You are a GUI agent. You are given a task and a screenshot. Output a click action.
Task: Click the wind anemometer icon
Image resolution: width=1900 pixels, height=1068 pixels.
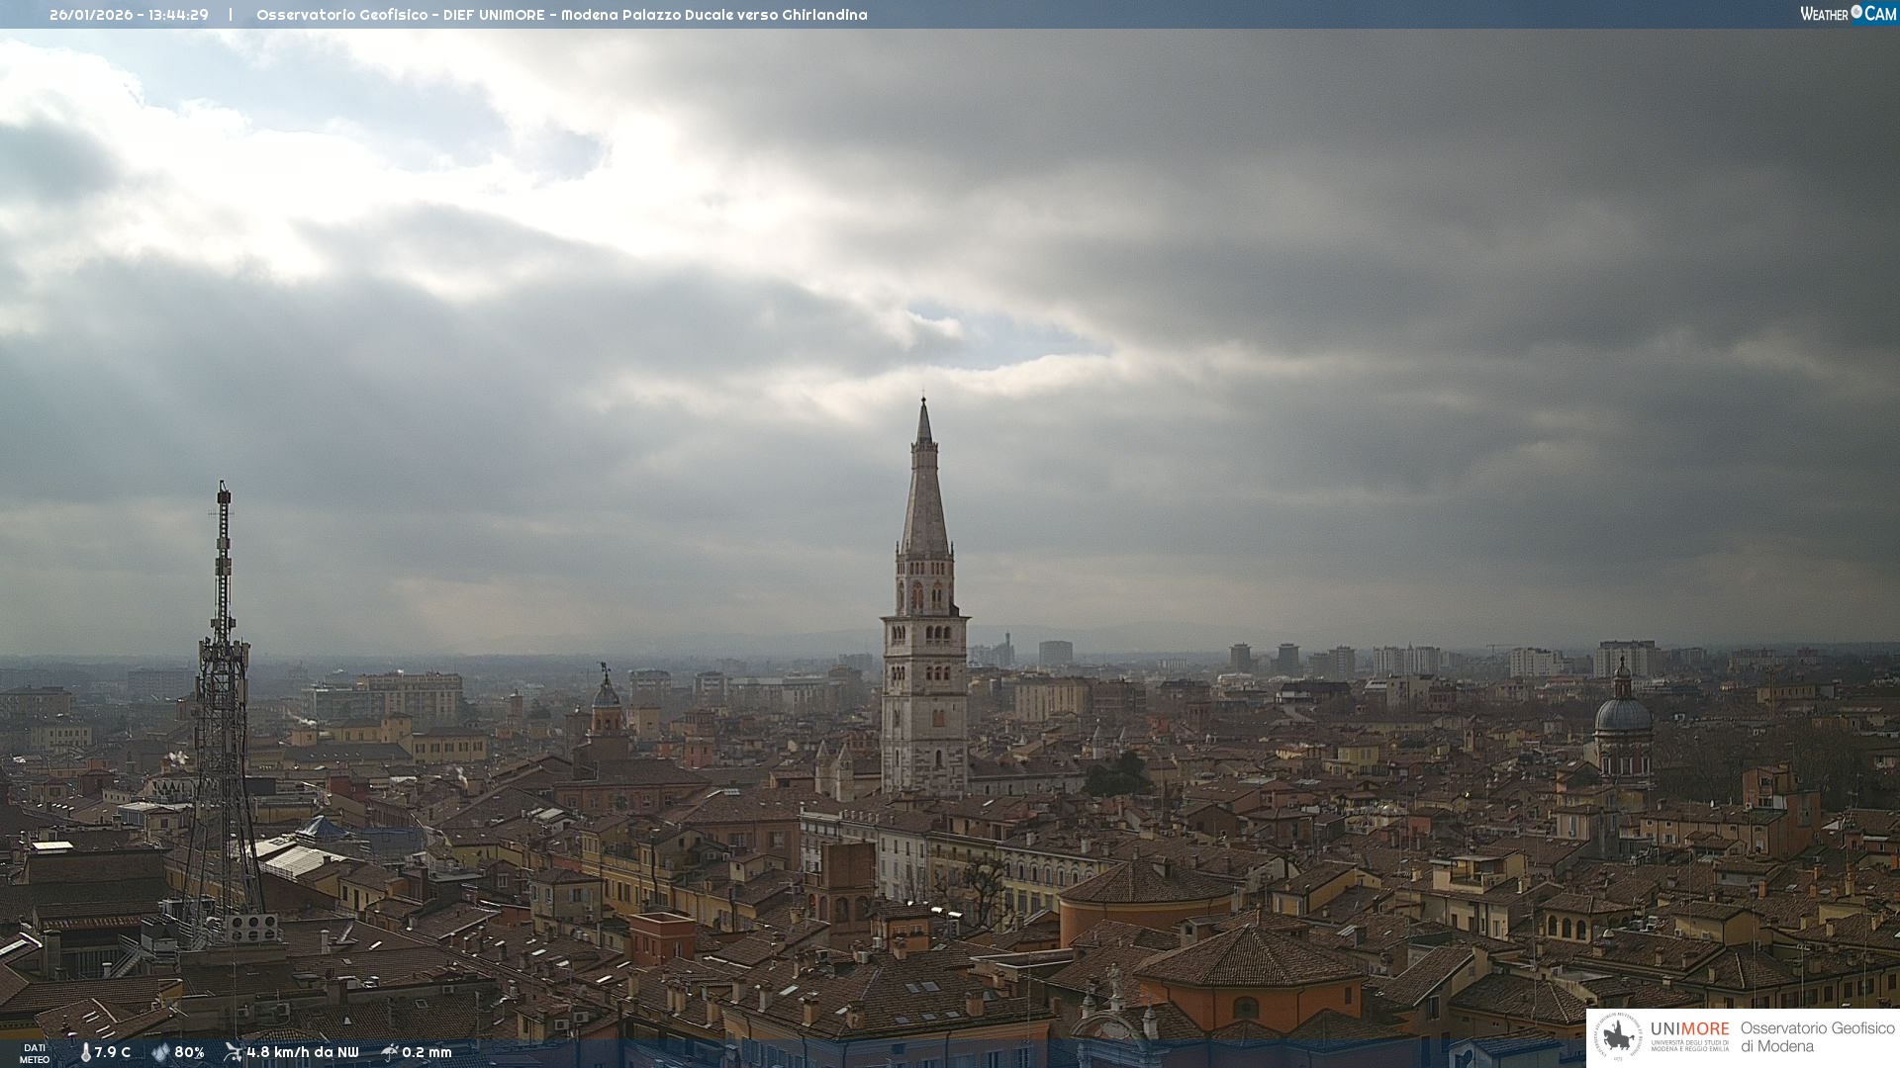233,1052
